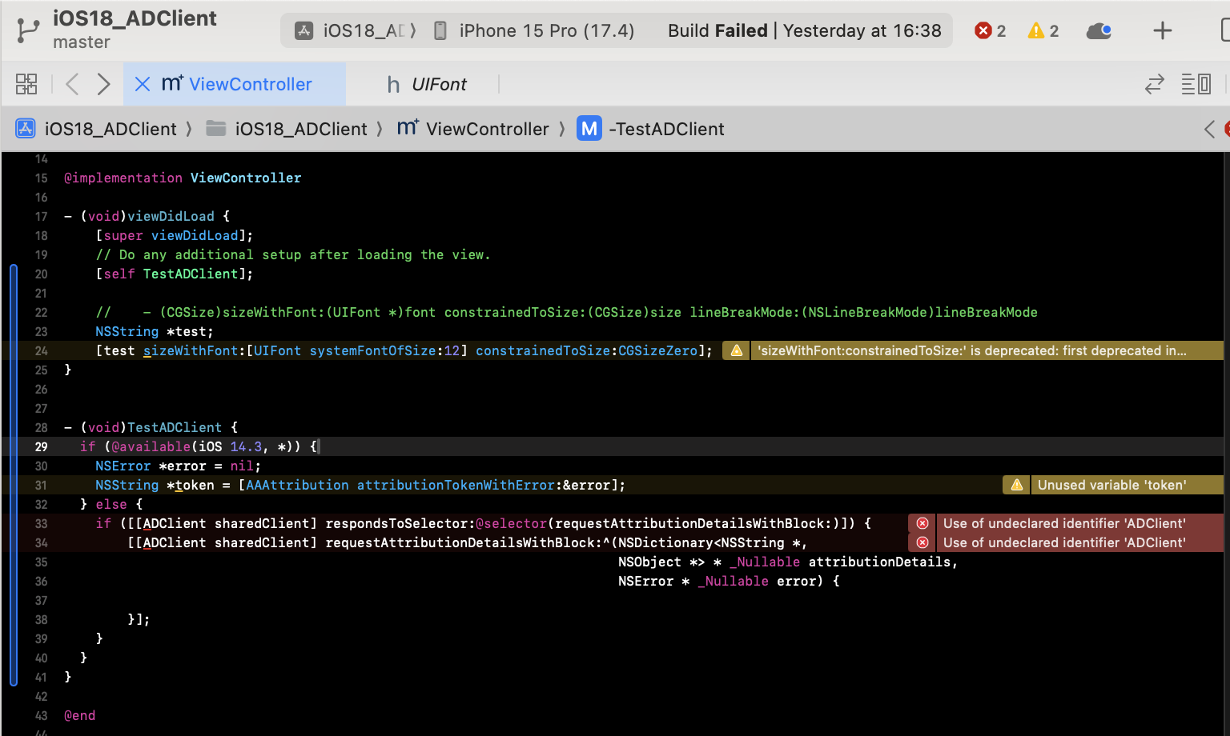Click the error icon on line 33

(x=922, y=523)
